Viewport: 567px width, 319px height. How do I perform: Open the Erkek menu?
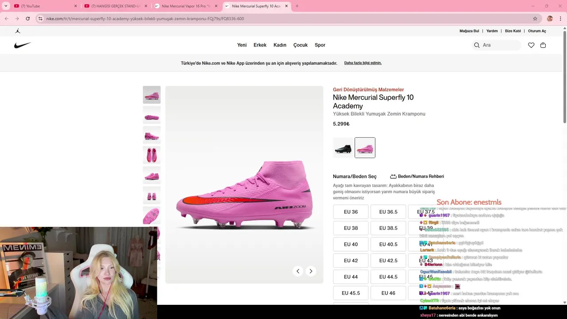(260, 45)
